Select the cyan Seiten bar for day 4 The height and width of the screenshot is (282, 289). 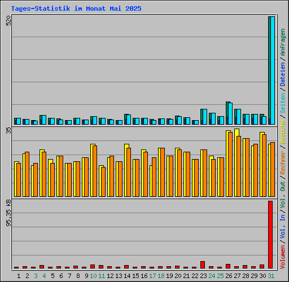(x=44, y=120)
